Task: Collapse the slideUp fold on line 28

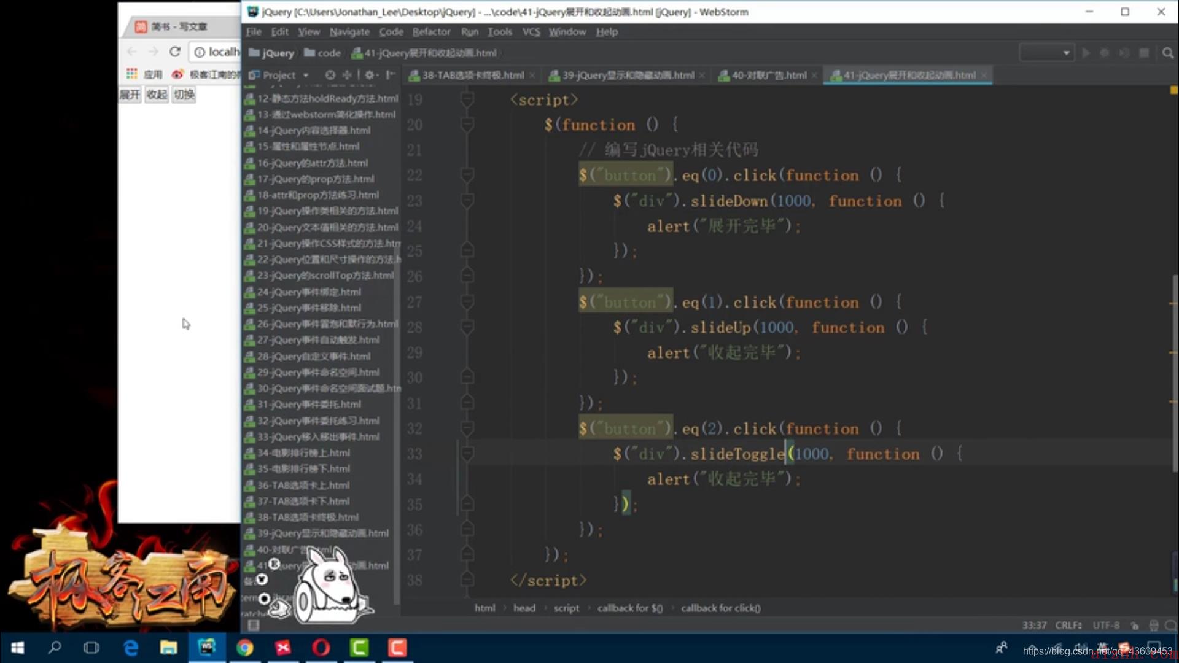Action: (467, 327)
